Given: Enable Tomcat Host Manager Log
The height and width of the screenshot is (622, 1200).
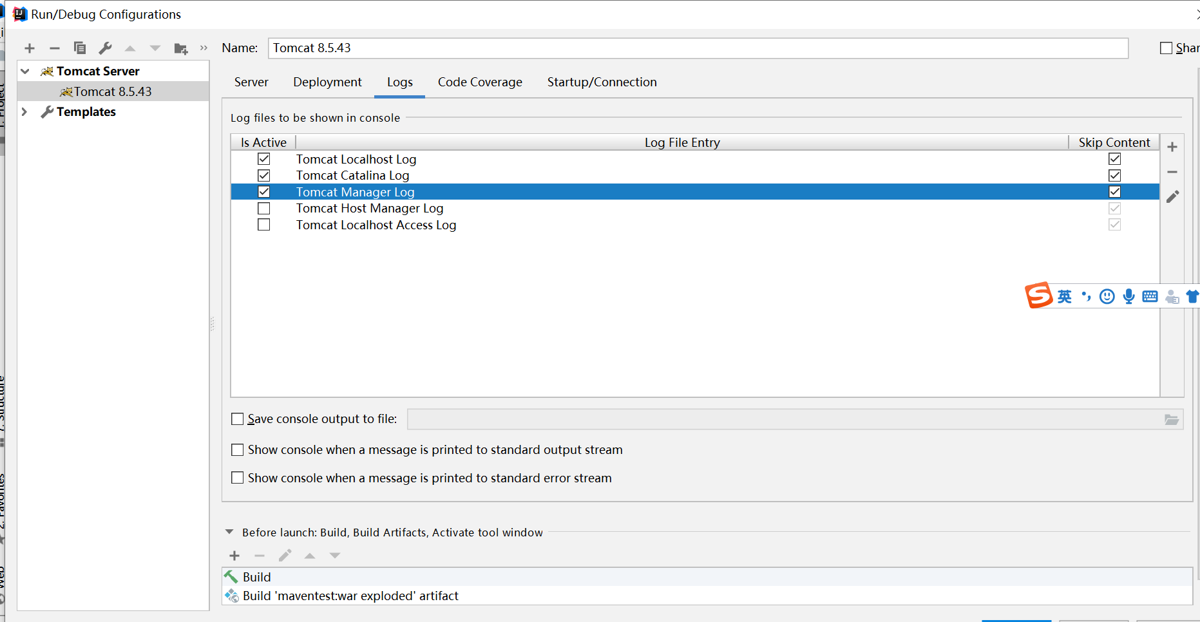Looking at the screenshot, I should pyautogui.click(x=263, y=208).
